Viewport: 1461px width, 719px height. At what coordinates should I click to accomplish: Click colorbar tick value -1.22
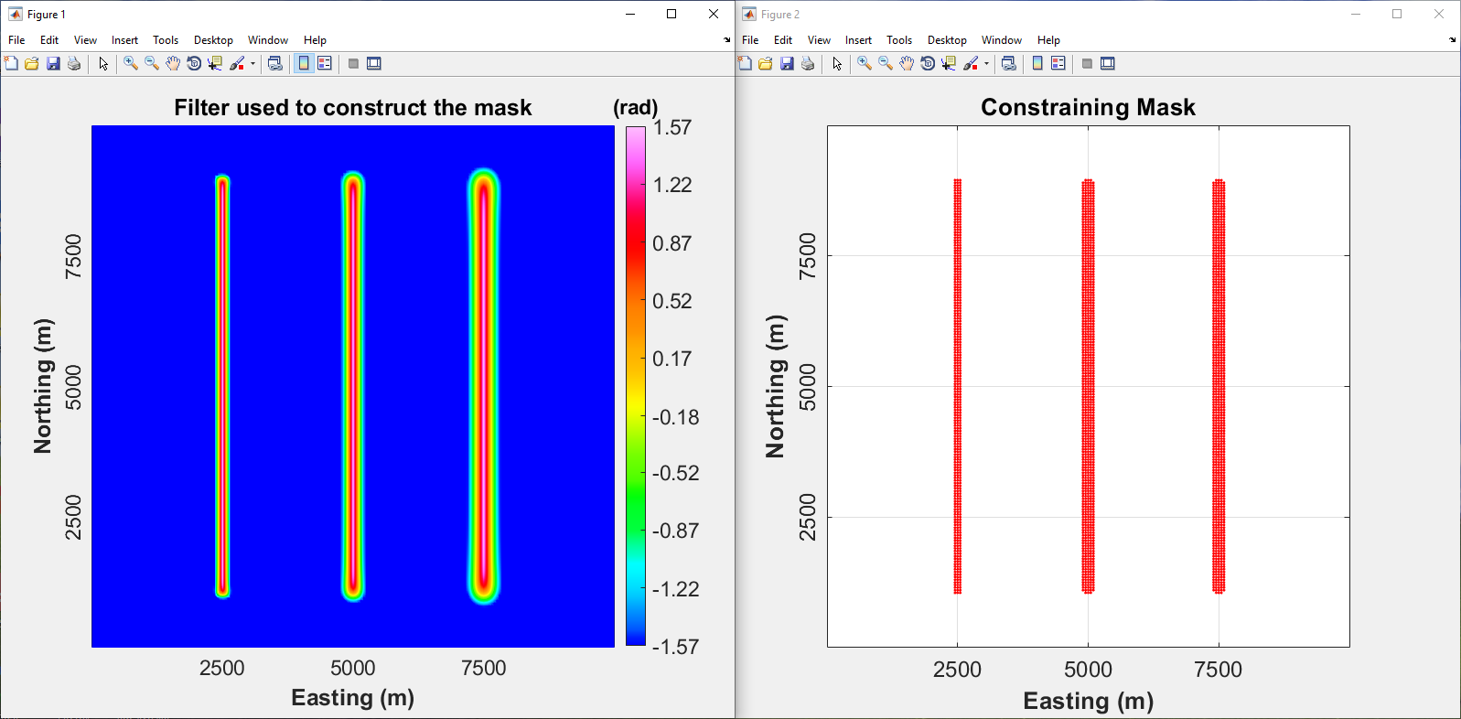tap(676, 589)
